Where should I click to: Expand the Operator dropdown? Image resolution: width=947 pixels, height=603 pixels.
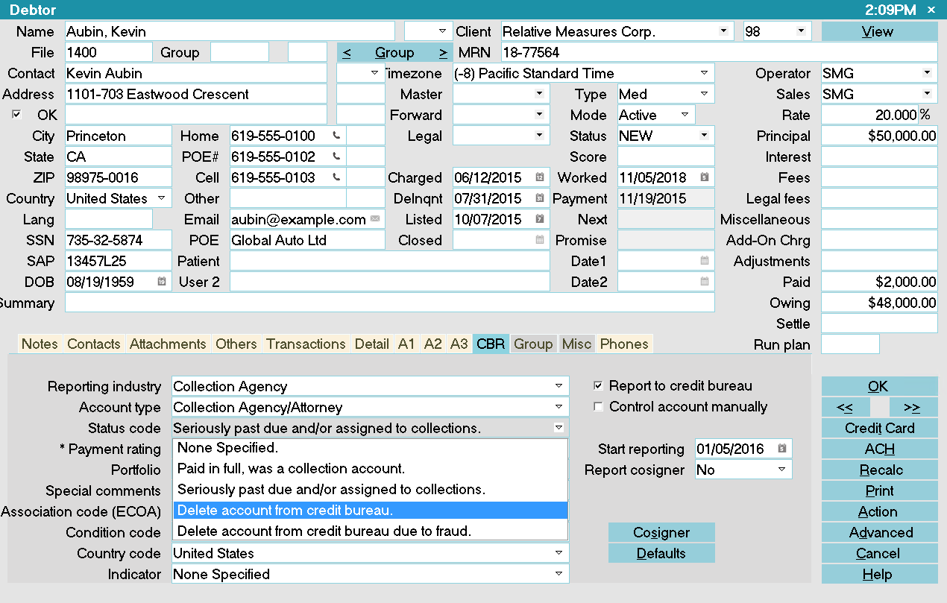click(x=927, y=73)
